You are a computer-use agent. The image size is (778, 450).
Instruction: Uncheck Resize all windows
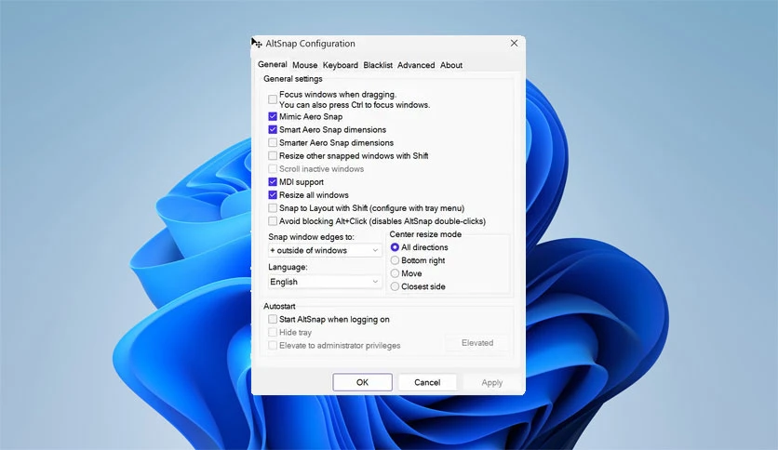(273, 194)
